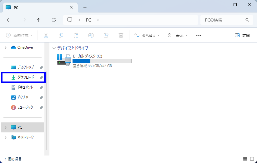Open a new tab with plus button

[85, 7]
